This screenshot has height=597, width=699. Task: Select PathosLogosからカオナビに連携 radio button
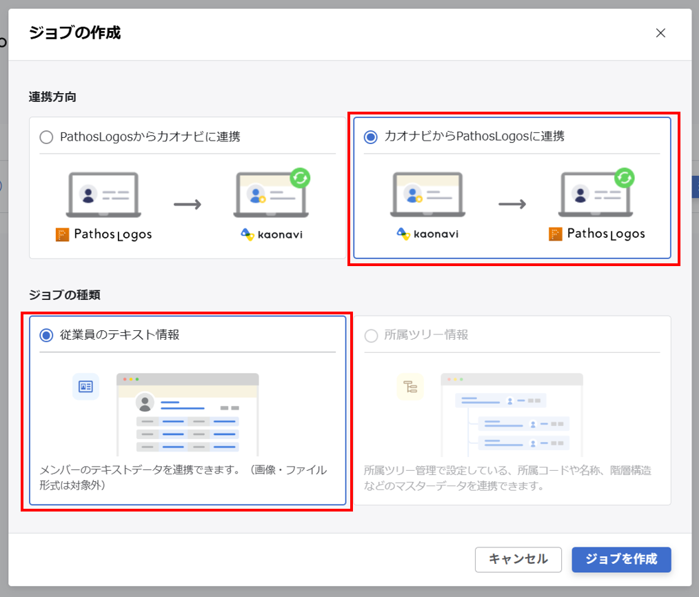click(x=46, y=137)
